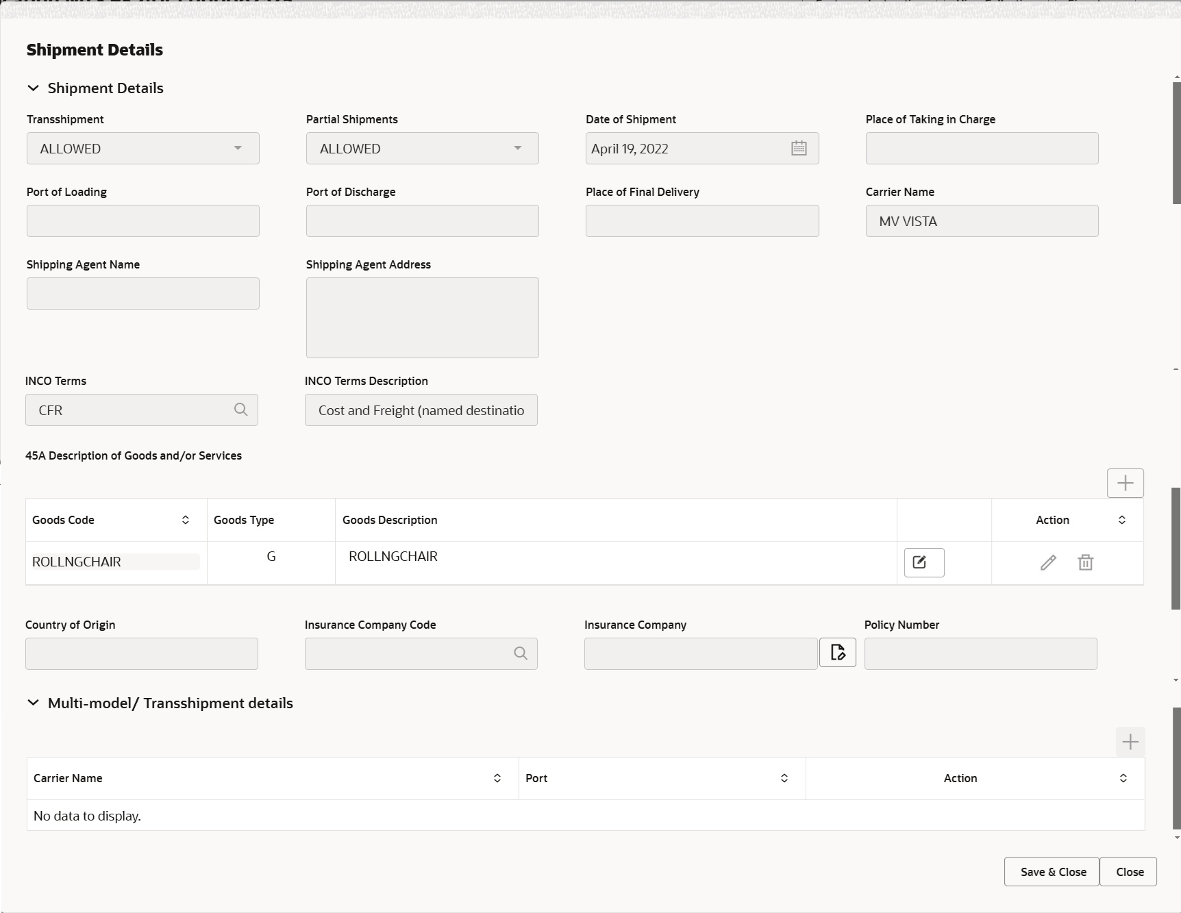Screen dimensions: 1181x913
Task: Click the Save & Close button
Action: [x=1052, y=871]
